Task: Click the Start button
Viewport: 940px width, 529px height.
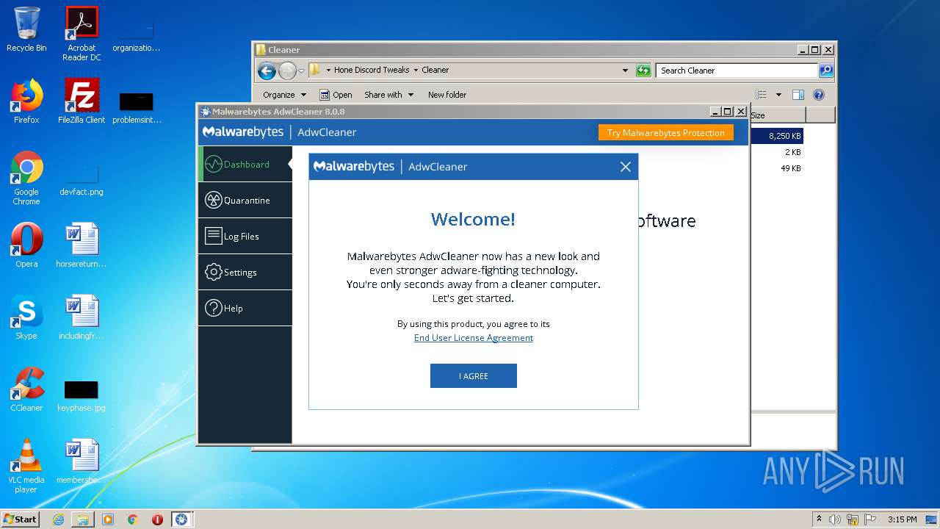Action: pos(20,519)
